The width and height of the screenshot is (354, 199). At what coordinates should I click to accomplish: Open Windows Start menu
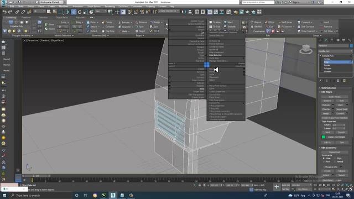point(4,195)
